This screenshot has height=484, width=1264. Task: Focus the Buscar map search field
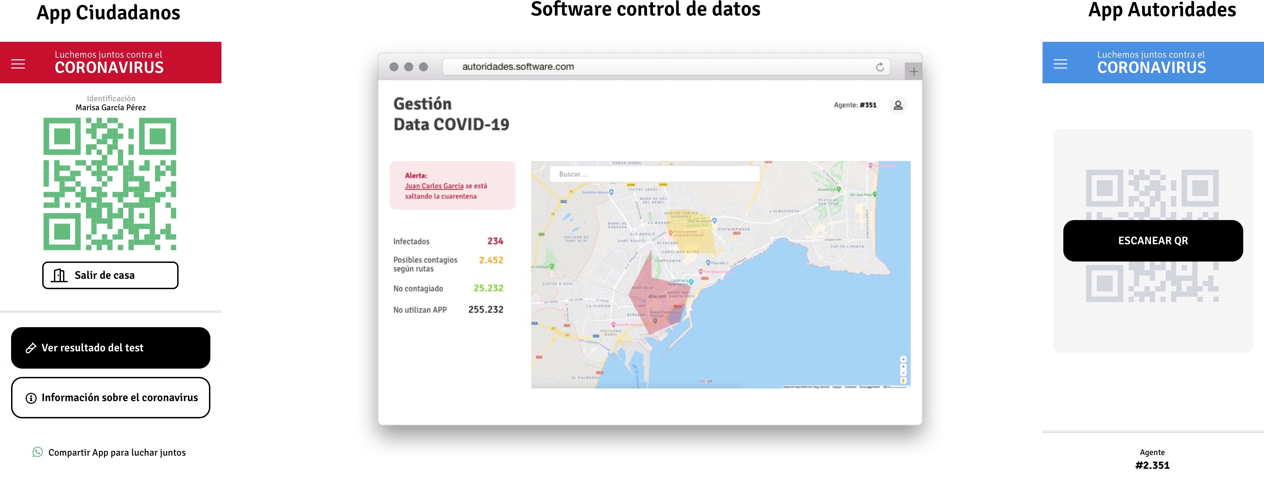[x=654, y=174]
